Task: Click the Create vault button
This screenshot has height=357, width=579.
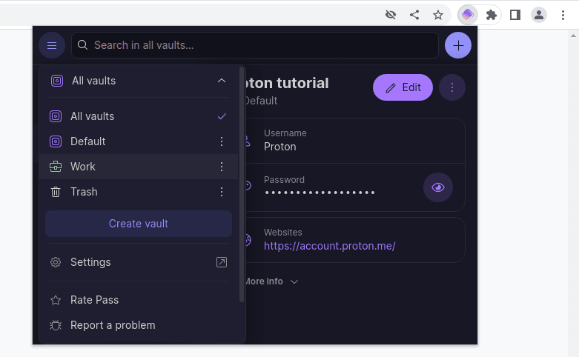Action: point(139,224)
